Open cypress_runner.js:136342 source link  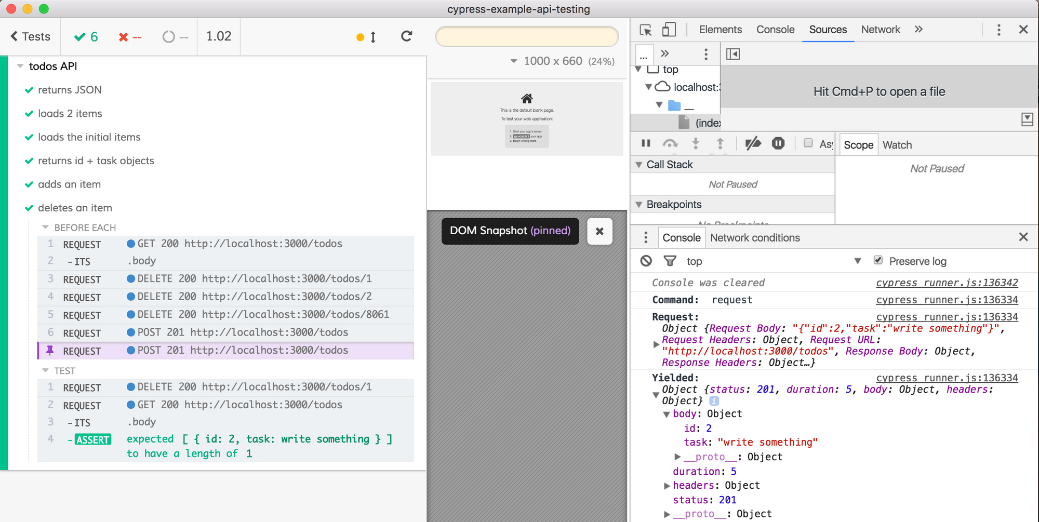[947, 283]
